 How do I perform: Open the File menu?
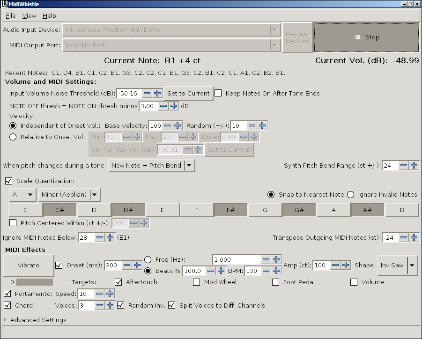tap(11, 15)
